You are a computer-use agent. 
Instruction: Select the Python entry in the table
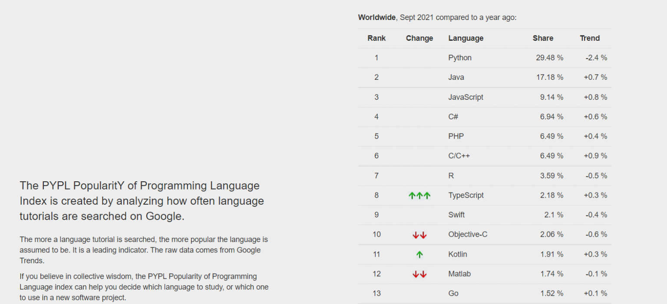[459, 58]
